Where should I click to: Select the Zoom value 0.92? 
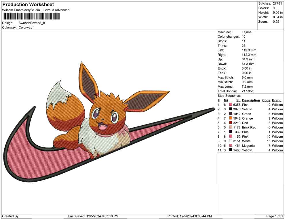[x=276, y=22]
